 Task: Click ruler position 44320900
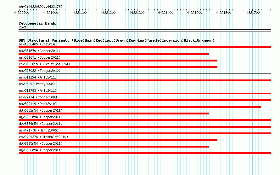click(x=21, y=13)
